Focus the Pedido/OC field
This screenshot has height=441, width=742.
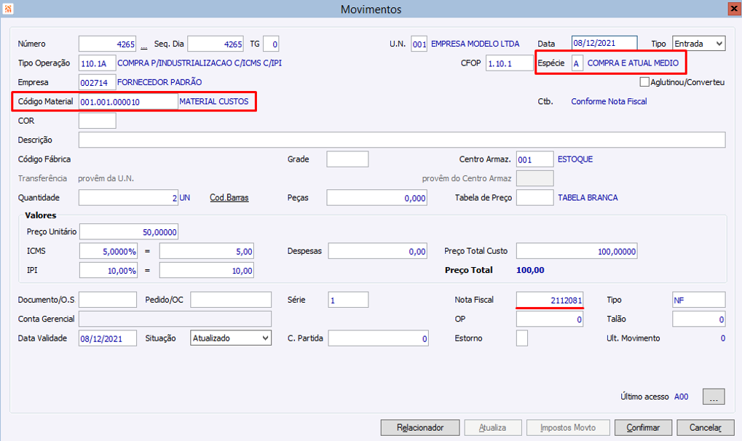coord(231,300)
